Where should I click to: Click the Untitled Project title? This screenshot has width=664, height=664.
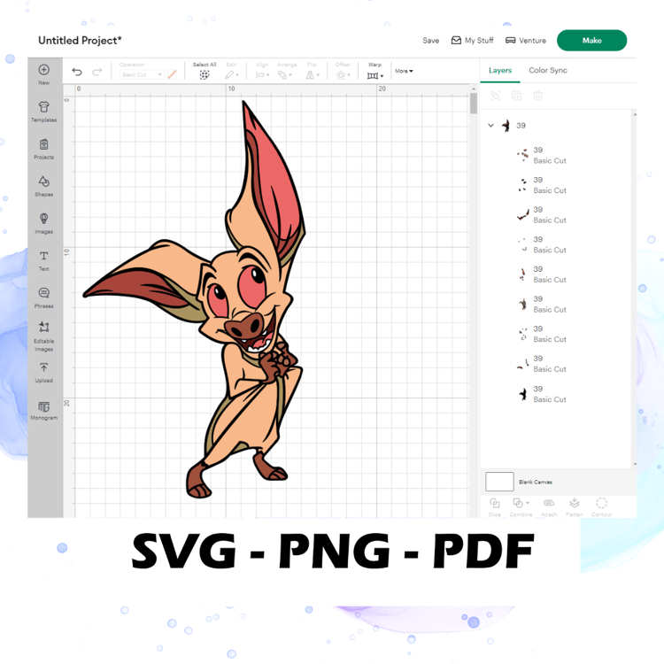80,40
